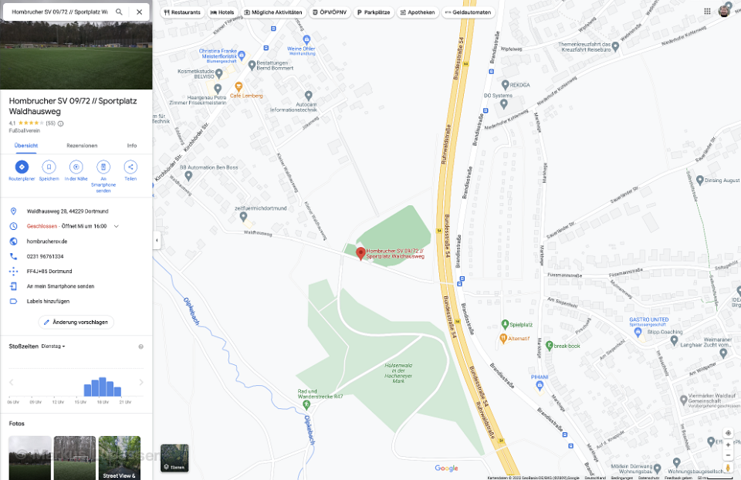
Task: Switch to the Info tab
Action: pos(132,146)
